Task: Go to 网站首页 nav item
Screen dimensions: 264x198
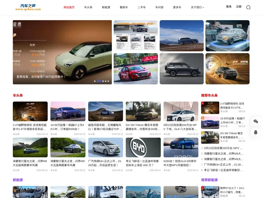Action: [69, 7]
